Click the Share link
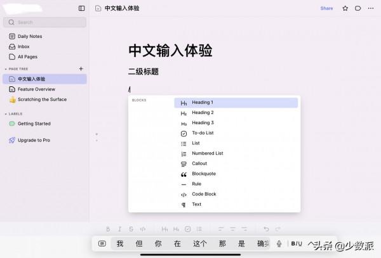 326,8
